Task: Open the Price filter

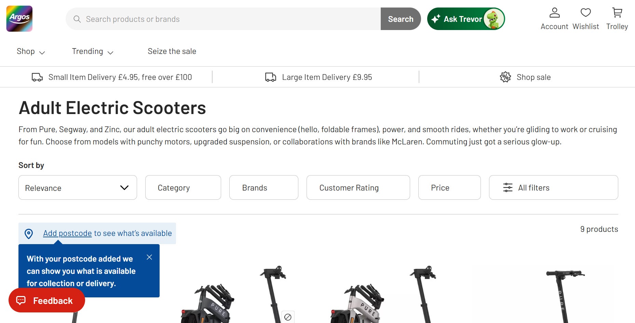Action: coord(449,187)
